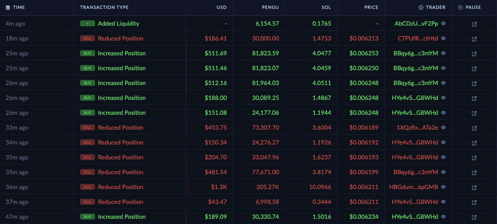Open trader address AbCDzU...vF2Pp
Image resolution: width=497 pixels, height=224 pixels.
point(416,23)
